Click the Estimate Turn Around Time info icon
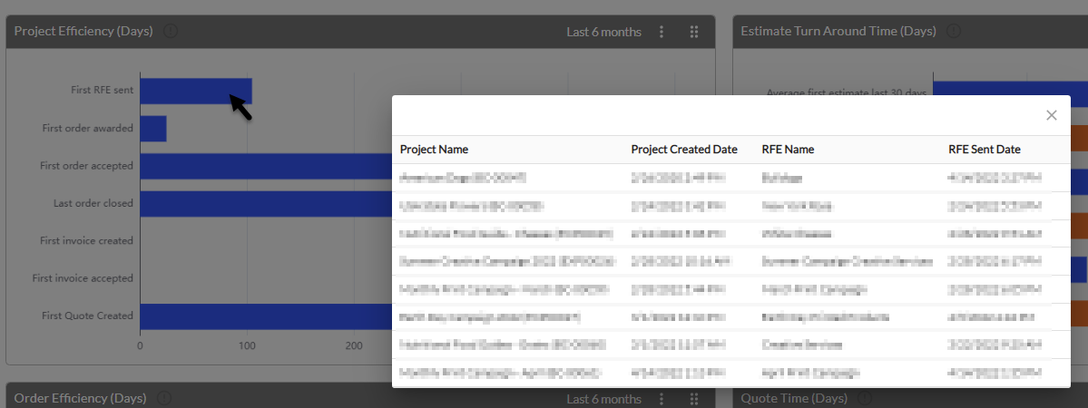The height and width of the screenshot is (408, 1088). coord(954,31)
